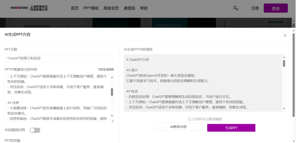Click the purple 登录 button
Image resolution: width=296 pixels, height=143 pixels.
276,8
